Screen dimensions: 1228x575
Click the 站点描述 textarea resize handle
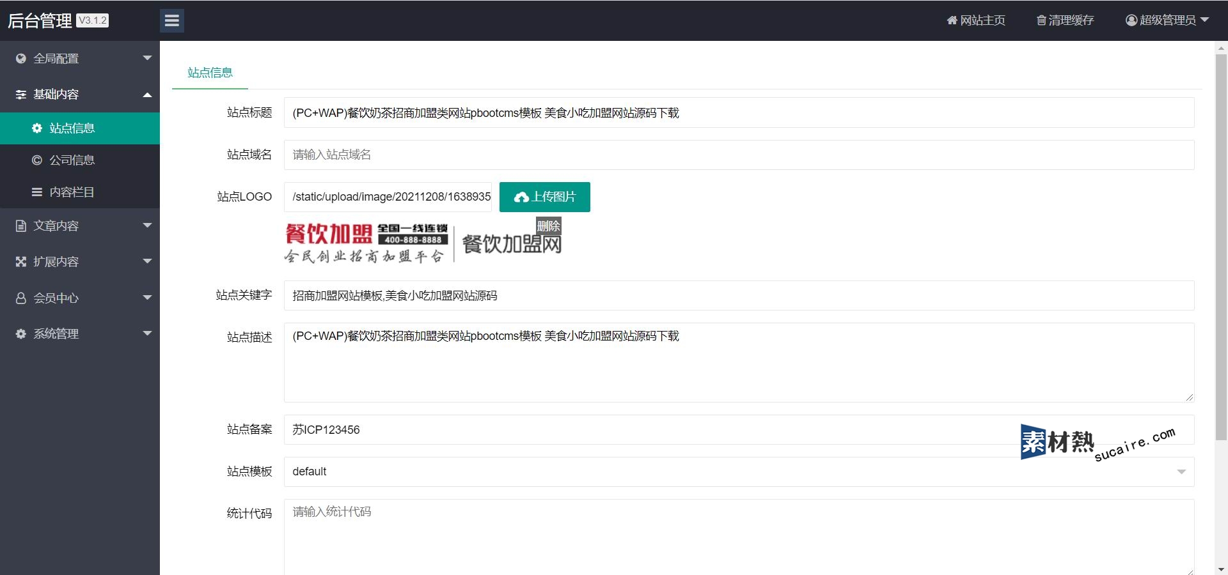1189,397
